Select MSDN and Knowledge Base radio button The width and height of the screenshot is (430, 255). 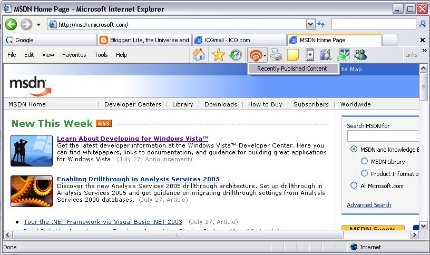click(x=354, y=150)
